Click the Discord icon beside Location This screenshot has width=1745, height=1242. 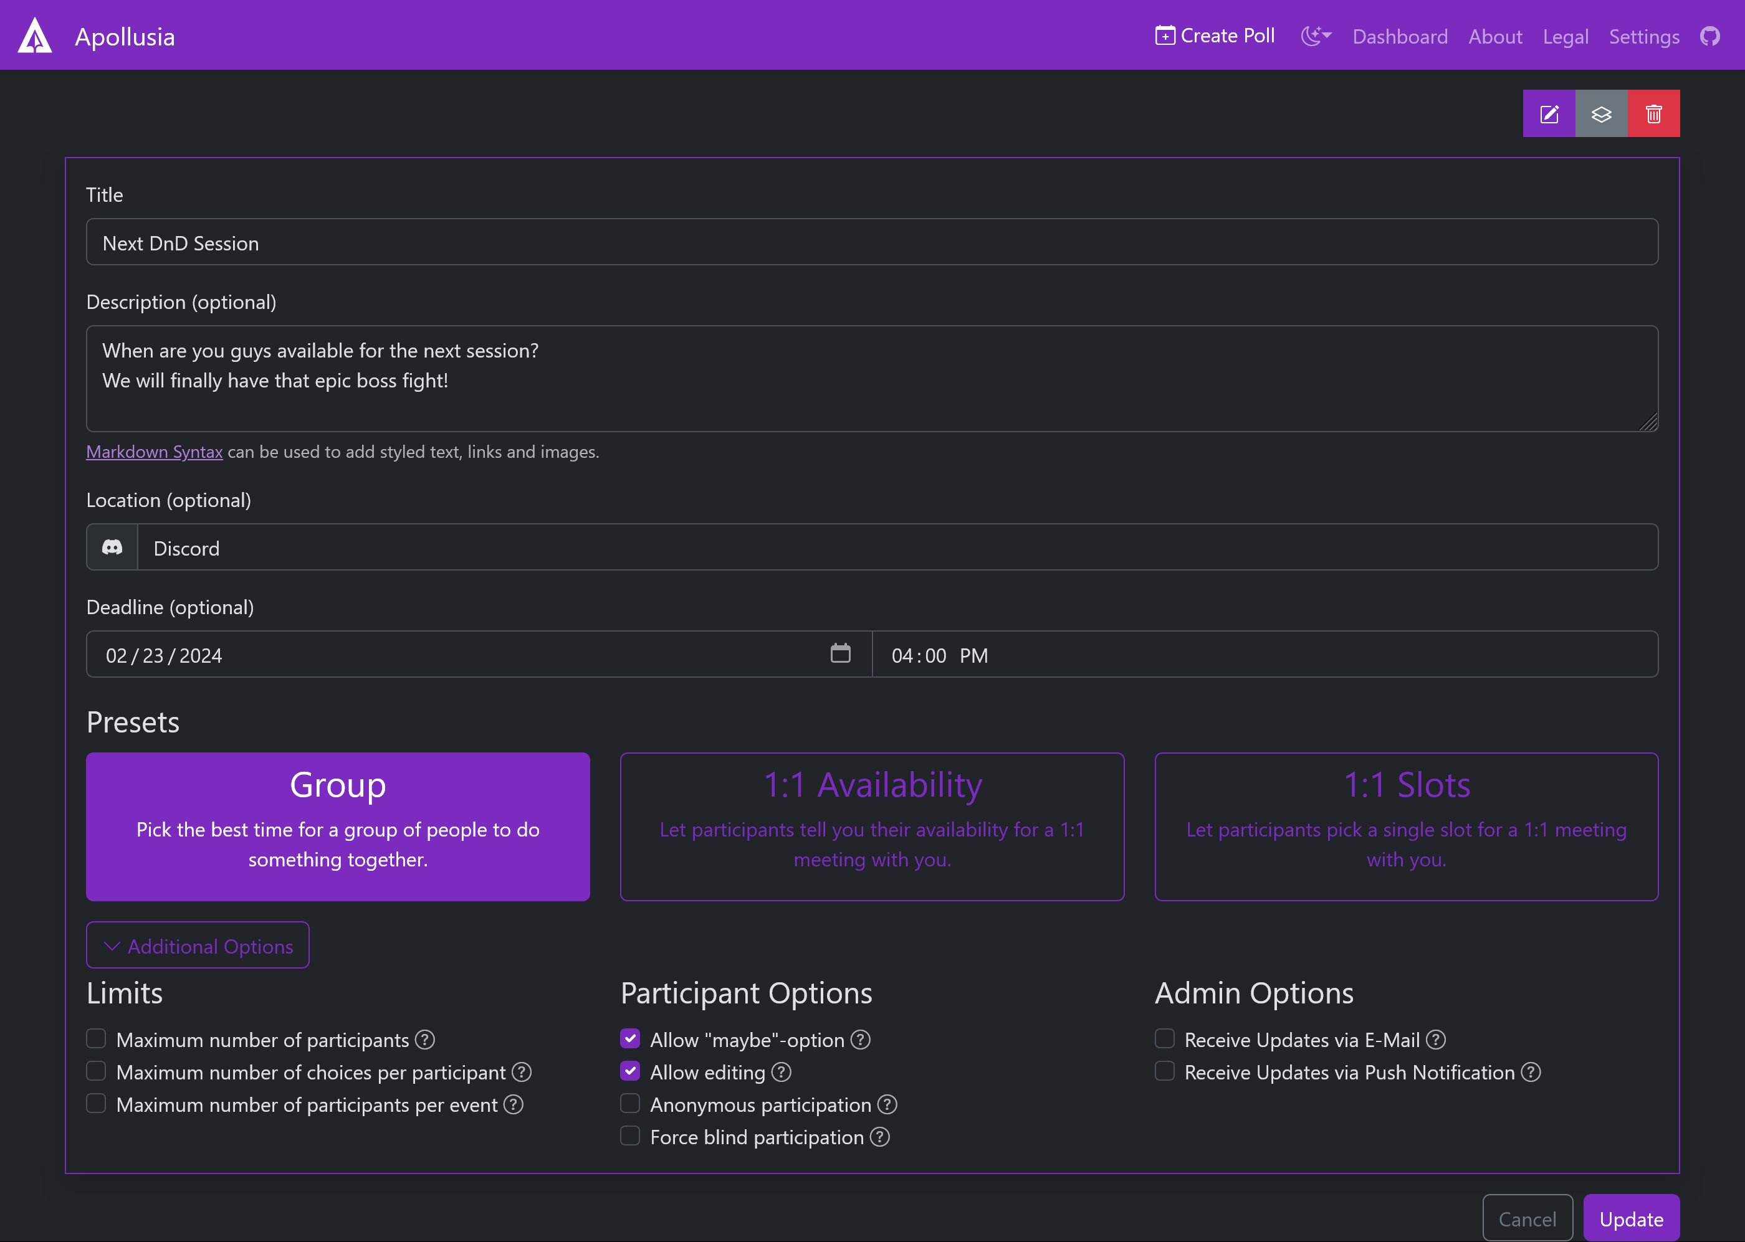pos(112,548)
